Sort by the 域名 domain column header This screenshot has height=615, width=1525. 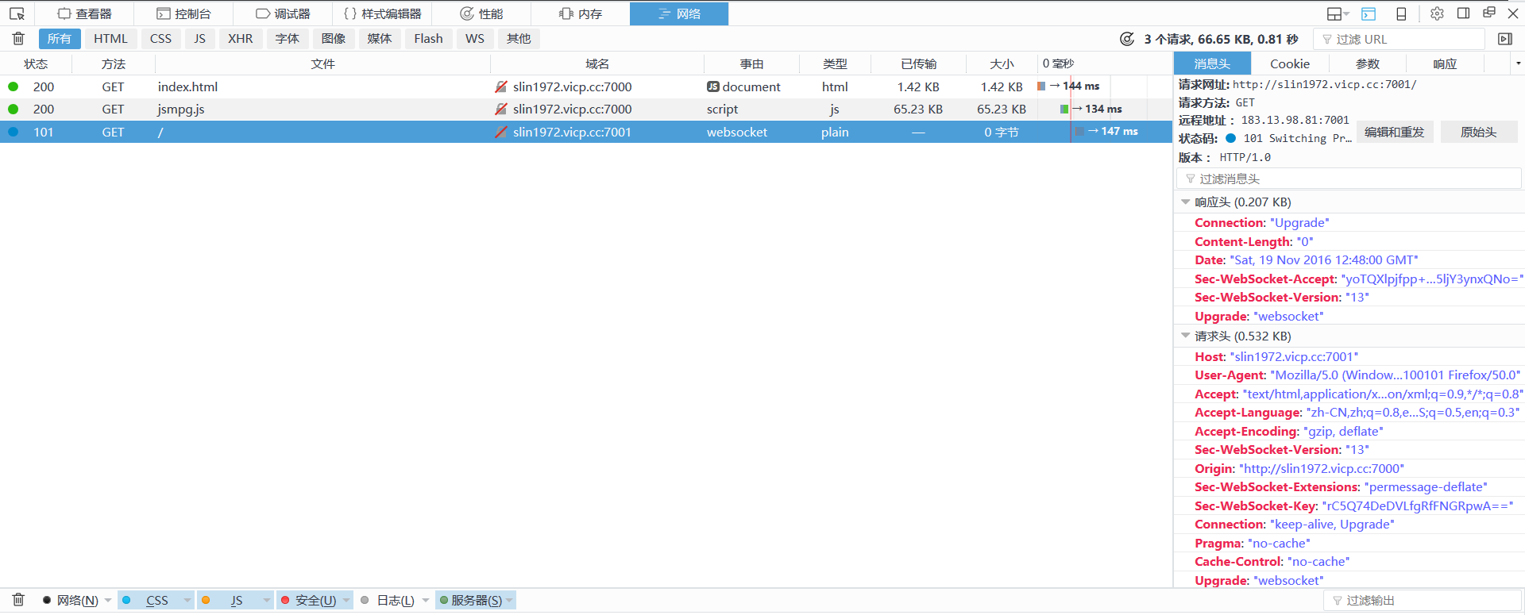tap(597, 63)
